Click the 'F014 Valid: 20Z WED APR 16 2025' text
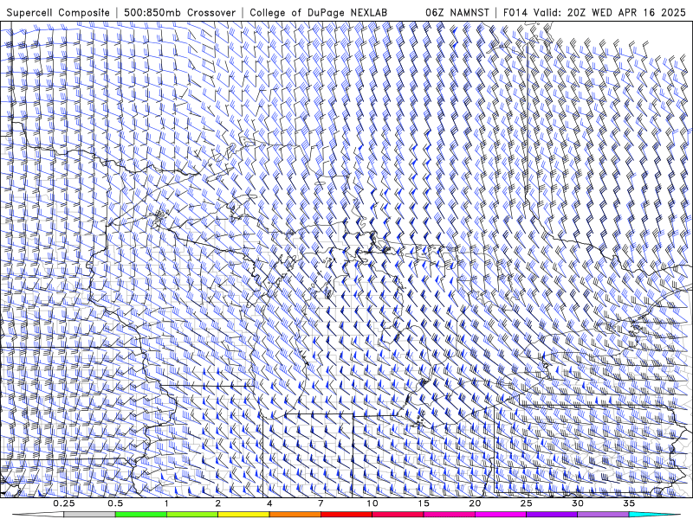Image resolution: width=693 pixels, height=519 pixels. point(594,12)
